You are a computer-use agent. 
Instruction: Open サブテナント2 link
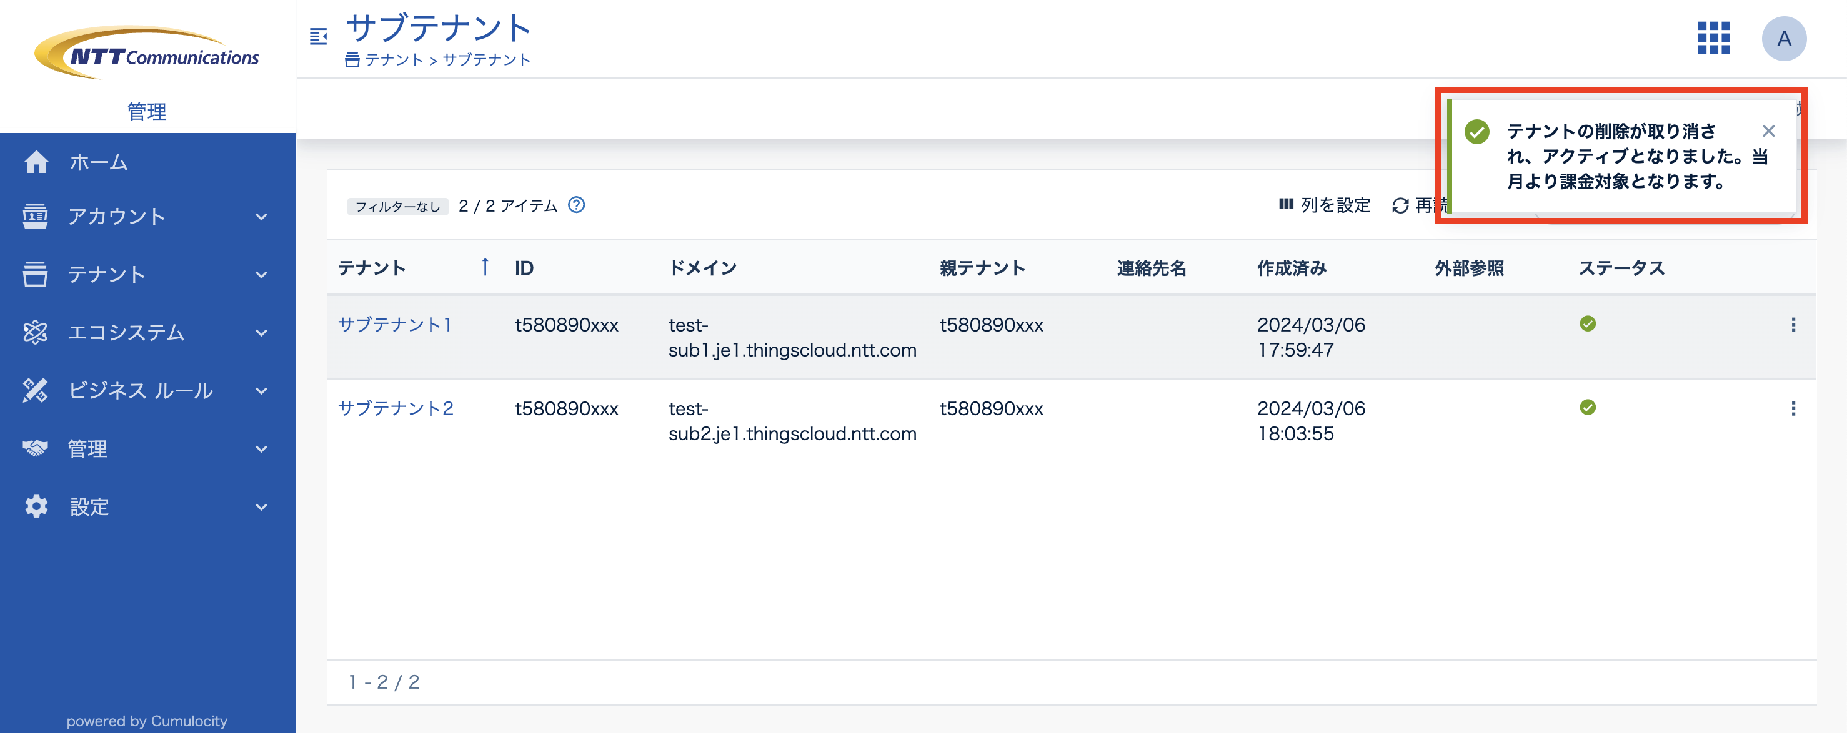[395, 408]
